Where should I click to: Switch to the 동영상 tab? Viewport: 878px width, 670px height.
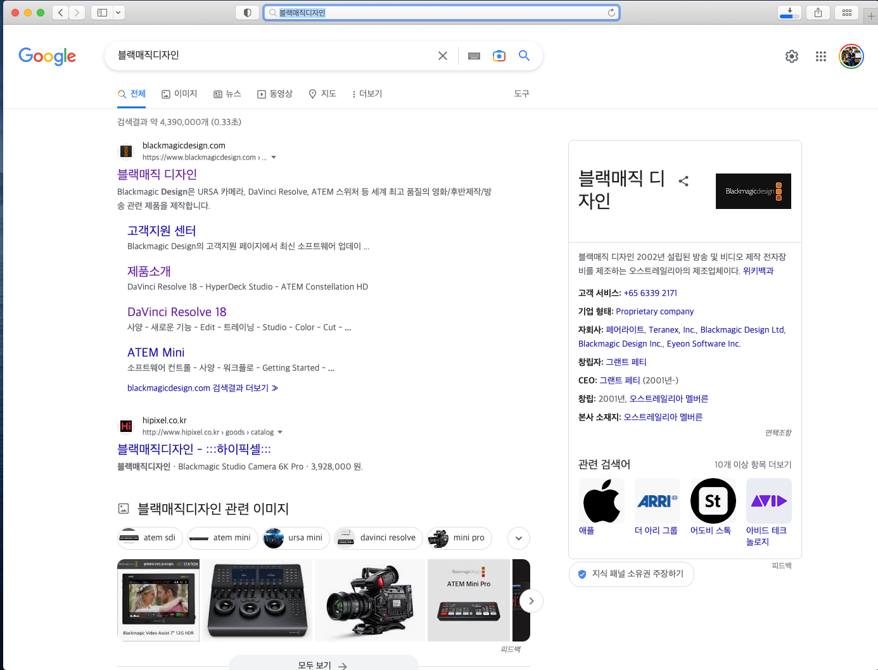[x=275, y=94]
